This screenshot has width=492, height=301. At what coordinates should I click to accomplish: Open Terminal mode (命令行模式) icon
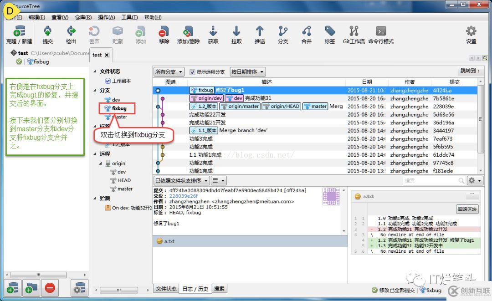coord(380,35)
